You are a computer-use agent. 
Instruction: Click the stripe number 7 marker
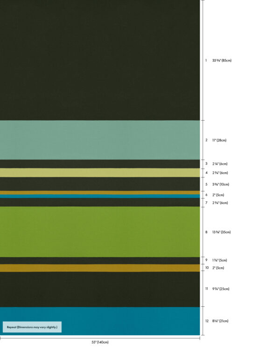point(206,203)
